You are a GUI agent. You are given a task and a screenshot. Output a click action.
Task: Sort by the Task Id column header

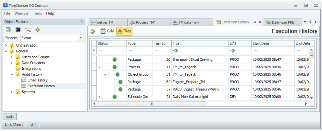(162, 43)
